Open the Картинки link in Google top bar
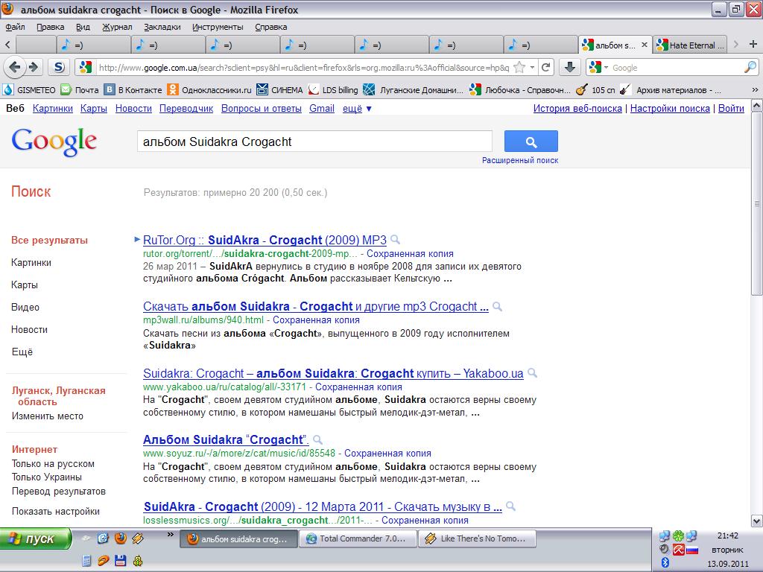Image resolution: width=763 pixels, height=572 pixels. (x=53, y=109)
